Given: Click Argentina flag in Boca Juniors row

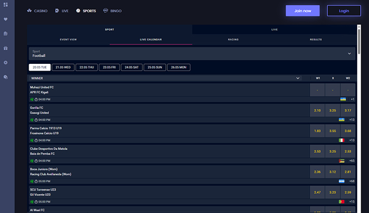Looking at the screenshot, I should [341, 181].
